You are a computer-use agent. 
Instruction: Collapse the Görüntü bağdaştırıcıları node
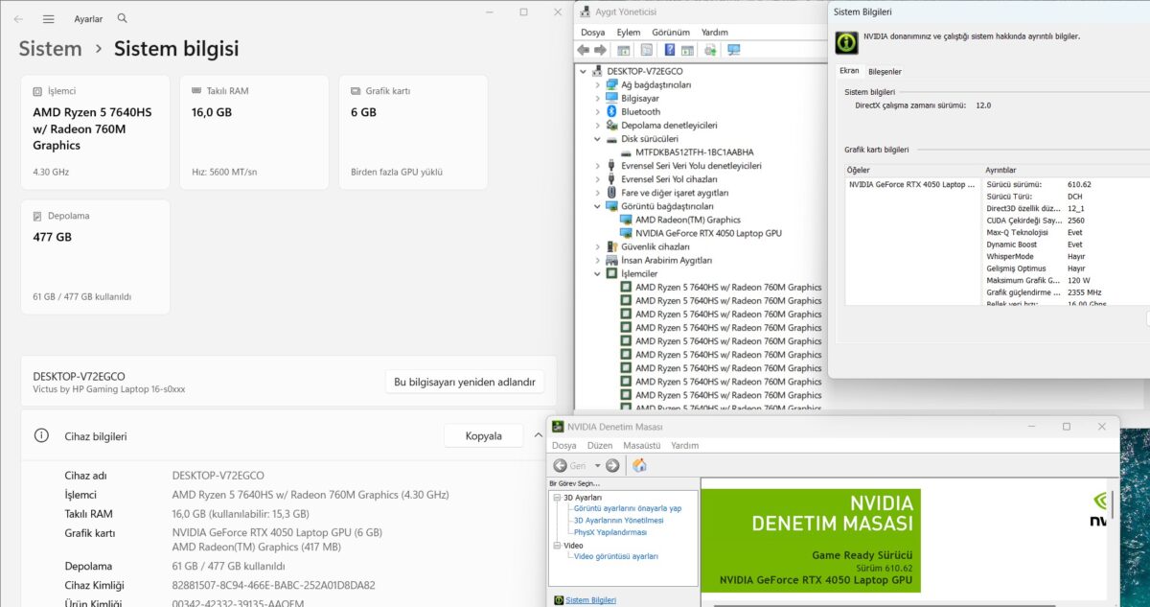pyautogui.click(x=598, y=206)
